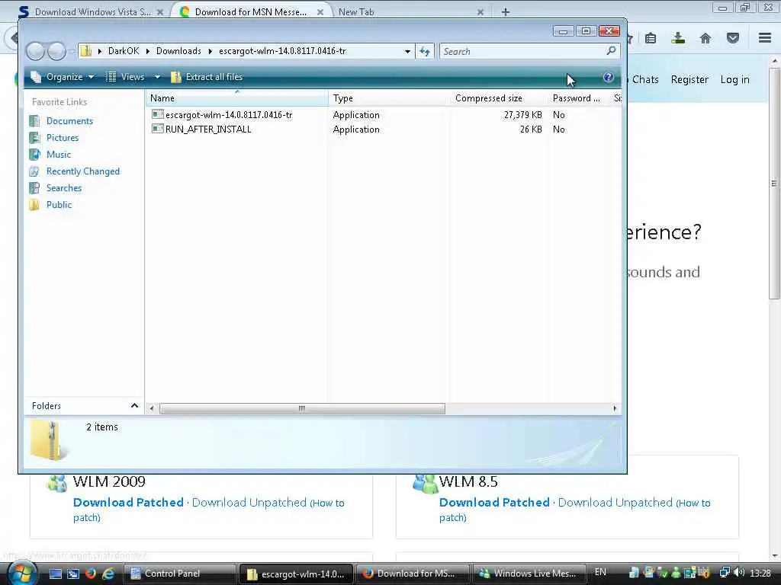
Task: Open Pictures in Favorite Links
Action: 63,138
